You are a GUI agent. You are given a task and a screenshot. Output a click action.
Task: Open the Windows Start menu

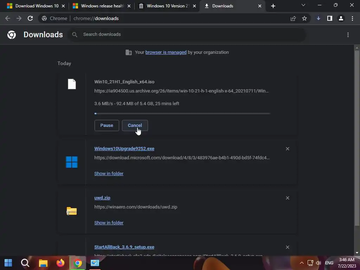pos(8,263)
